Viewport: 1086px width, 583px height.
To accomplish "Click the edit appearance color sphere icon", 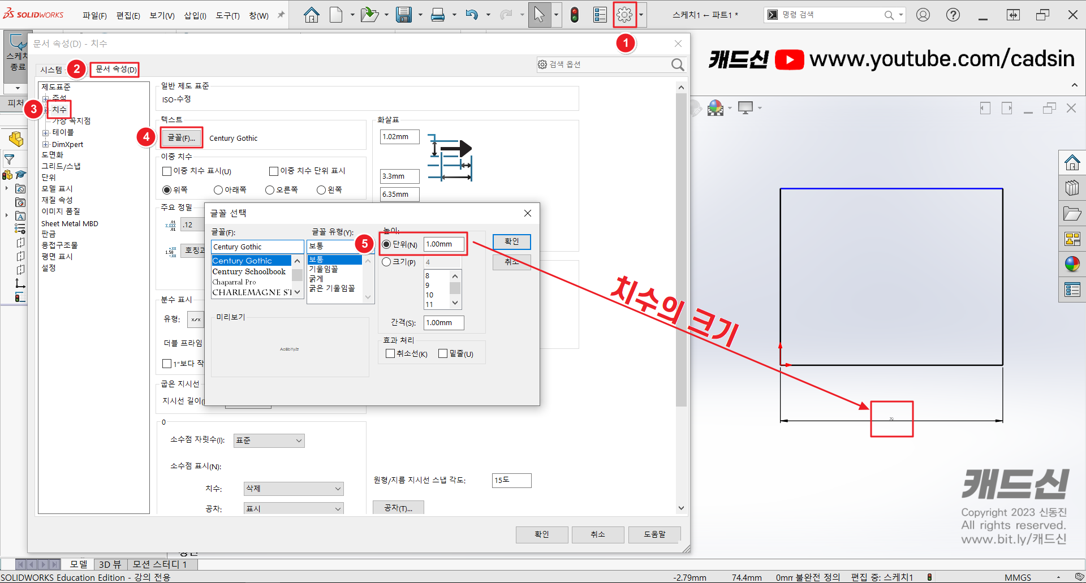I will coord(716,107).
